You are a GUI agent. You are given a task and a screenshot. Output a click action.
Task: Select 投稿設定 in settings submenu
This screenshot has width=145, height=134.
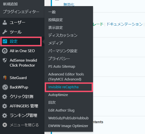56,20
